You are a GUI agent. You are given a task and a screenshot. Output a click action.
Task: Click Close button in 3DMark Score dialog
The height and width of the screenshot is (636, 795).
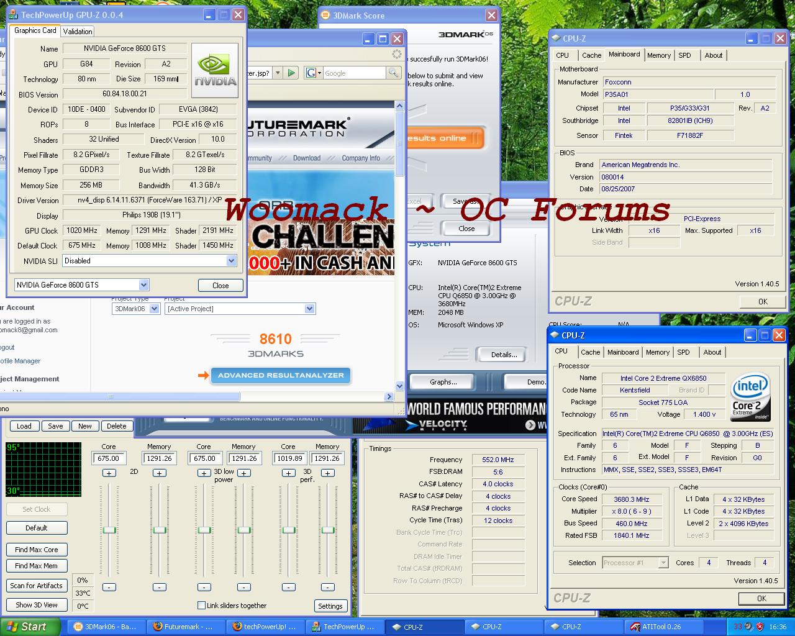pyautogui.click(x=466, y=229)
